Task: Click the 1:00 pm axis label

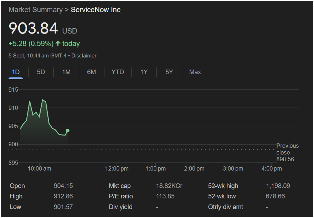Action: click(x=156, y=168)
